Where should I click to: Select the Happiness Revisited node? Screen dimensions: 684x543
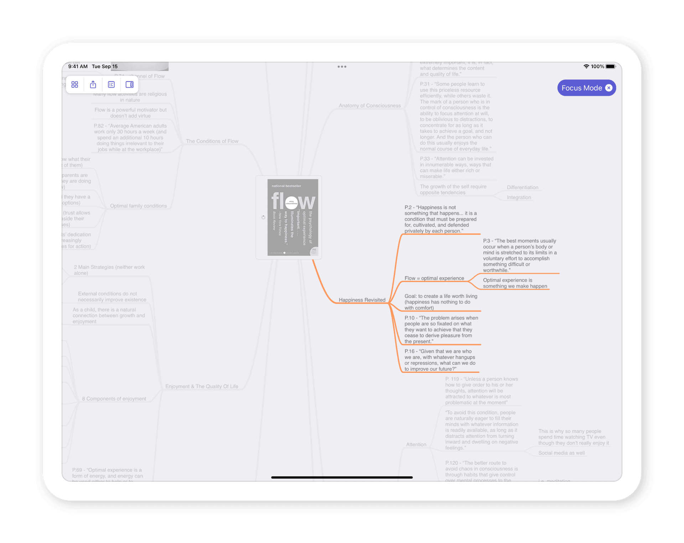pyautogui.click(x=362, y=300)
